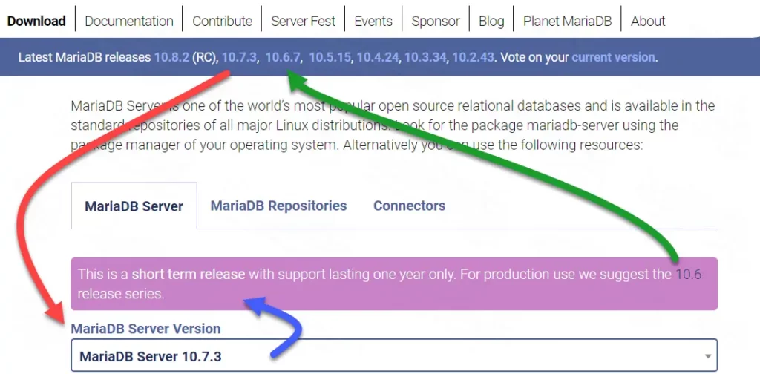
Task: Go to the Contribute page
Action: [x=222, y=21]
